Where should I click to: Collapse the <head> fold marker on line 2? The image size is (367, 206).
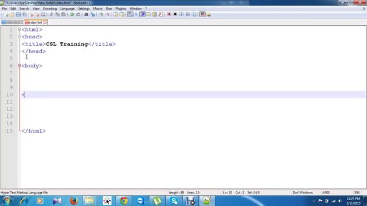click(x=19, y=37)
